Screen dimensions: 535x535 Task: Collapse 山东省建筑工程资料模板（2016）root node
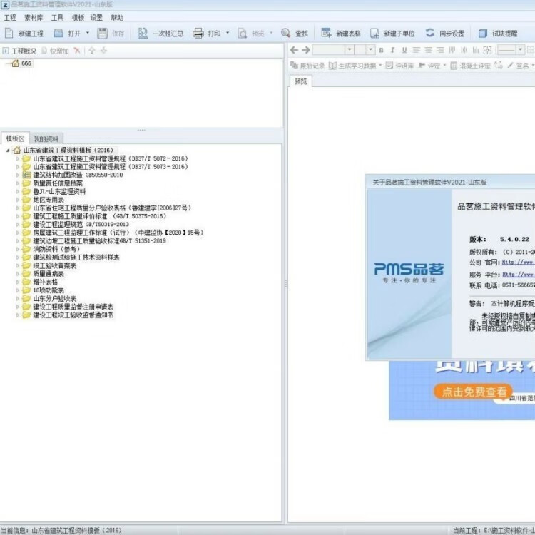pyautogui.click(x=8, y=150)
